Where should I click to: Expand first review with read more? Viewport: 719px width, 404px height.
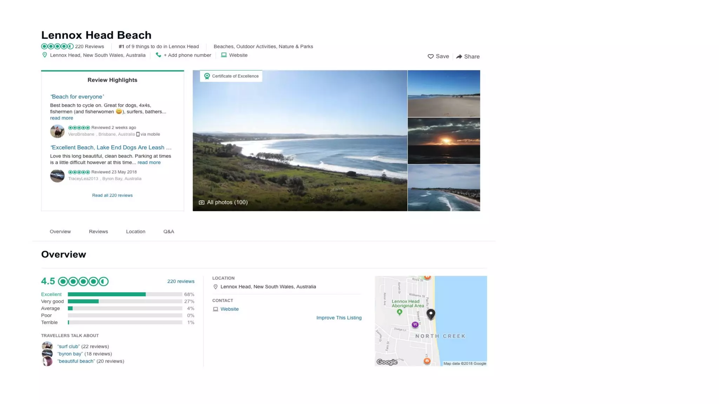61,118
